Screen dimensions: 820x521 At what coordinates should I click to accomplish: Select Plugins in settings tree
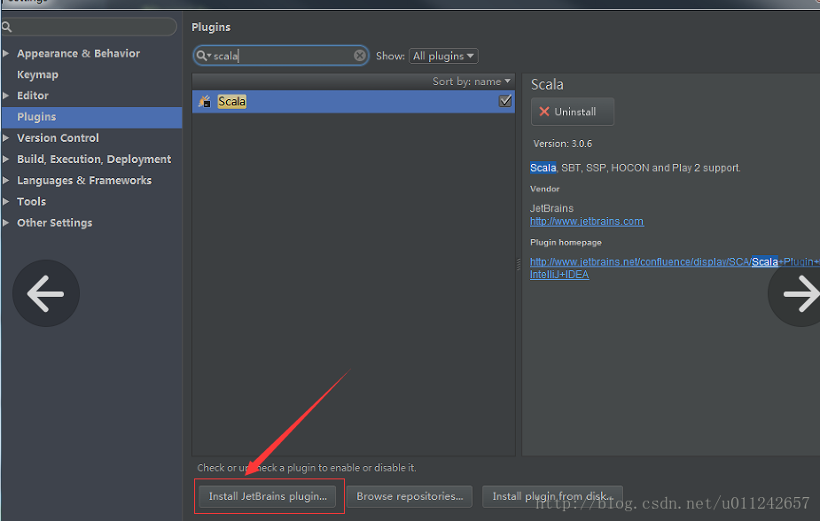pos(92,117)
